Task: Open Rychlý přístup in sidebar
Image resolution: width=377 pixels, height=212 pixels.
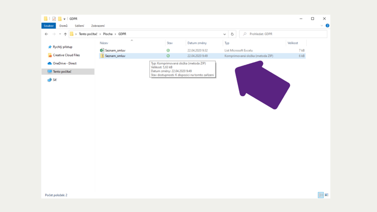Action: tap(62, 47)
